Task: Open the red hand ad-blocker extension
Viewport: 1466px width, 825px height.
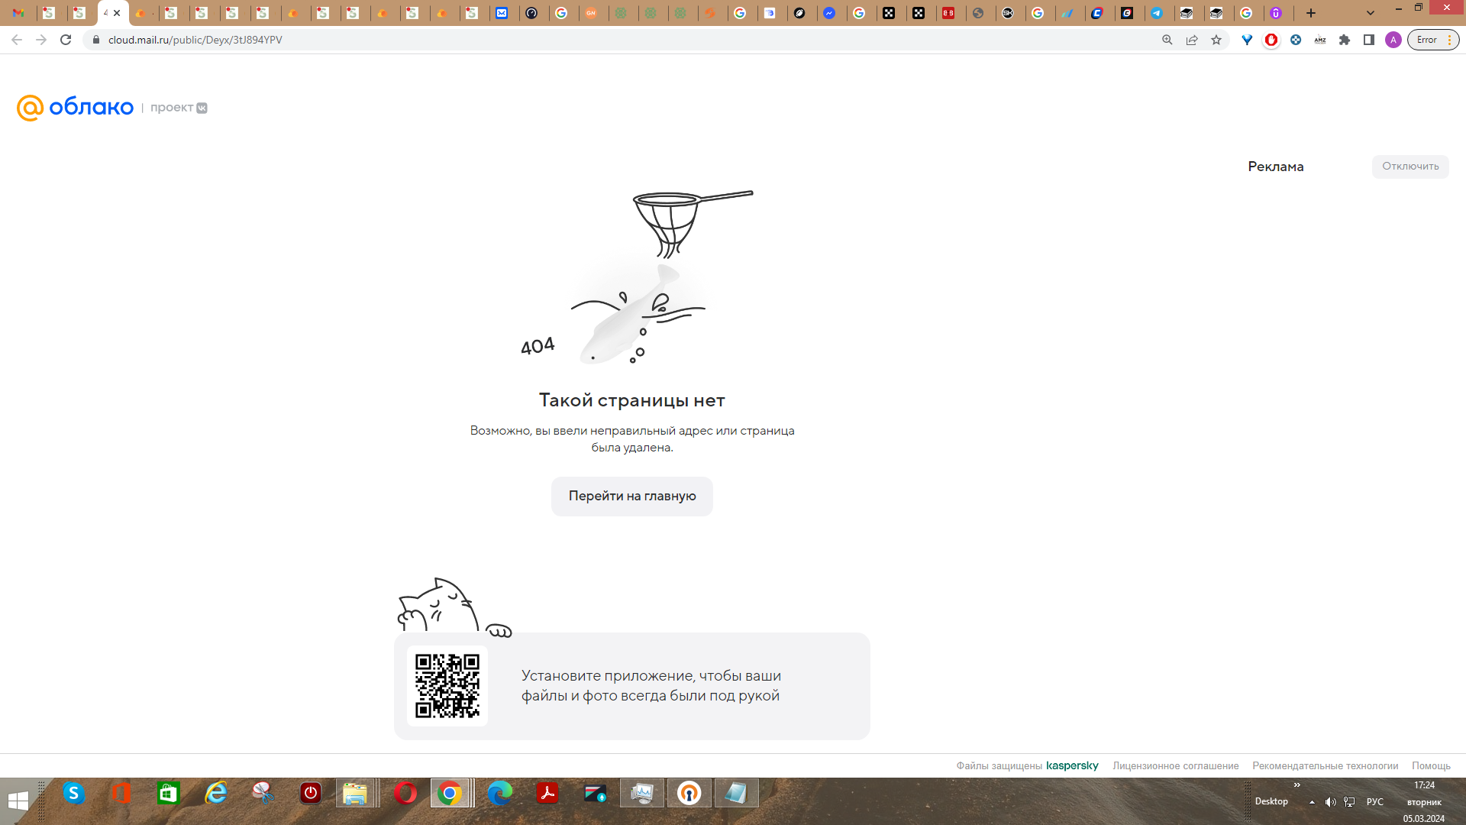Action: pos(1271,40)
